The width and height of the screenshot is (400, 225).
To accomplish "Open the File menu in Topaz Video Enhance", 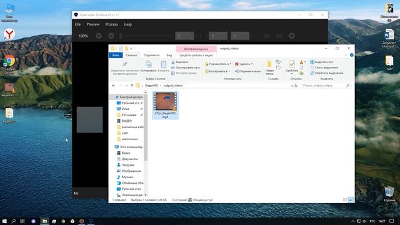I will (77, 24).
